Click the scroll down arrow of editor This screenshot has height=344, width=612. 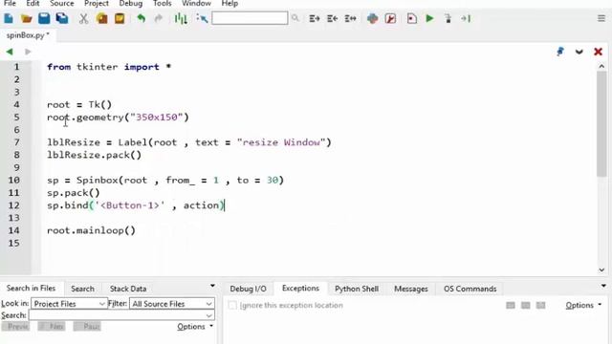coord(601,269)
